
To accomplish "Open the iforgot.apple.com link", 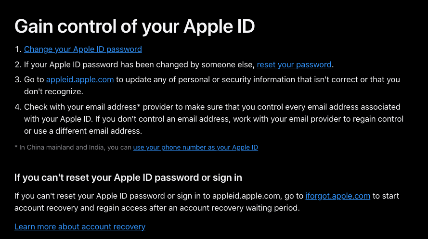I will pyautogui.click(x=337, y=196).
